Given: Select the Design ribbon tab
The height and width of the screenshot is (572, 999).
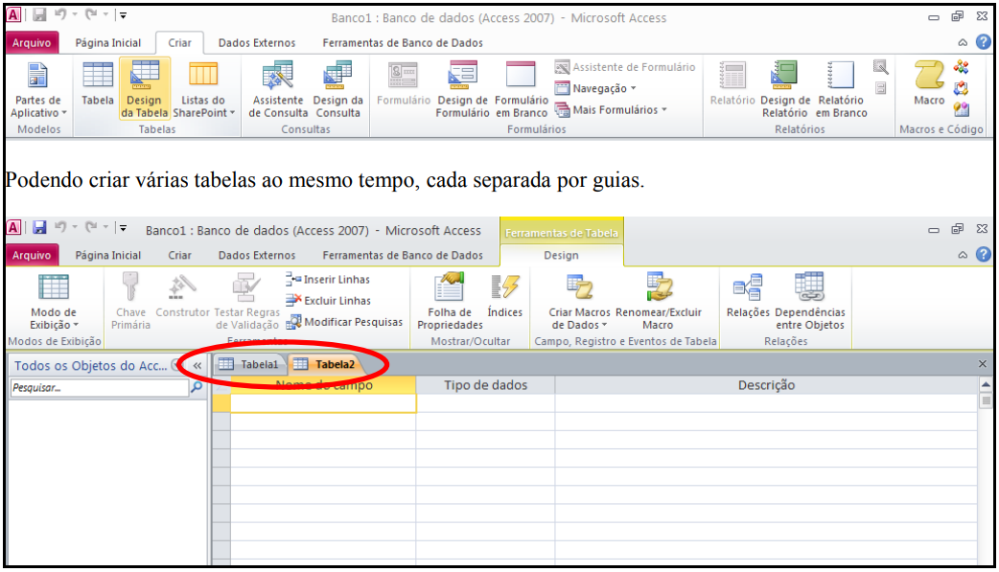Looking at the screenshot, I should coord(561,256).
